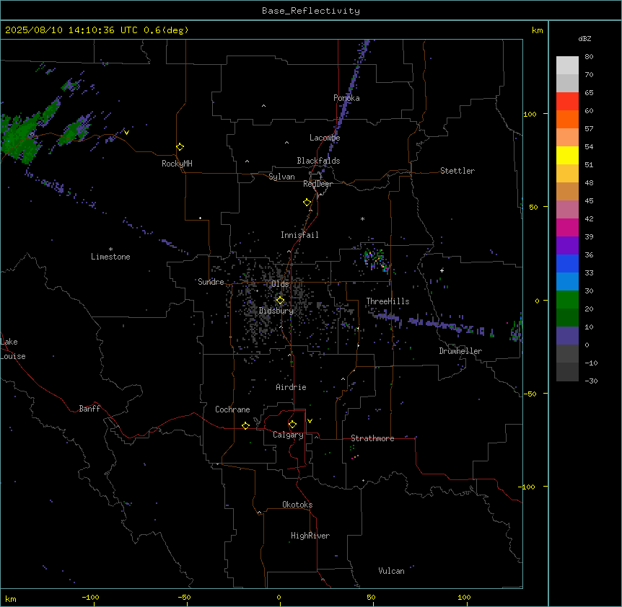Click the yellow diamond radar marker near Olds
This screenshot has height=607, width=622.
click(x=280, y=301)
